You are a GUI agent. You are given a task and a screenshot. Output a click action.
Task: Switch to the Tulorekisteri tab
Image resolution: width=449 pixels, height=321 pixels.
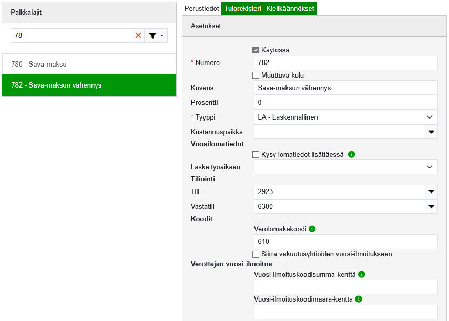(242, 9)
